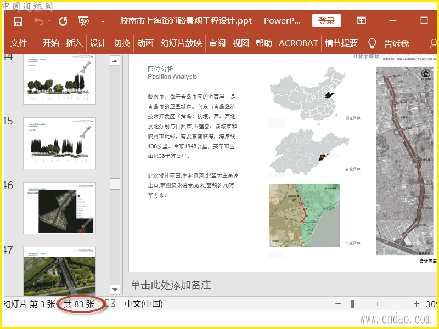Switch to the 插入 (Insert) tab
439x329 pixels.
74,43
